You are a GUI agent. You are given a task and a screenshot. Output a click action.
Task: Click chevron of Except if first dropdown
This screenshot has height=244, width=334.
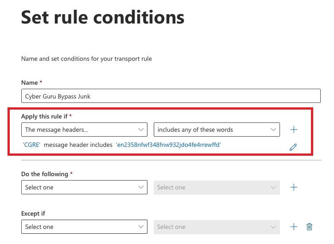[141, 227]
